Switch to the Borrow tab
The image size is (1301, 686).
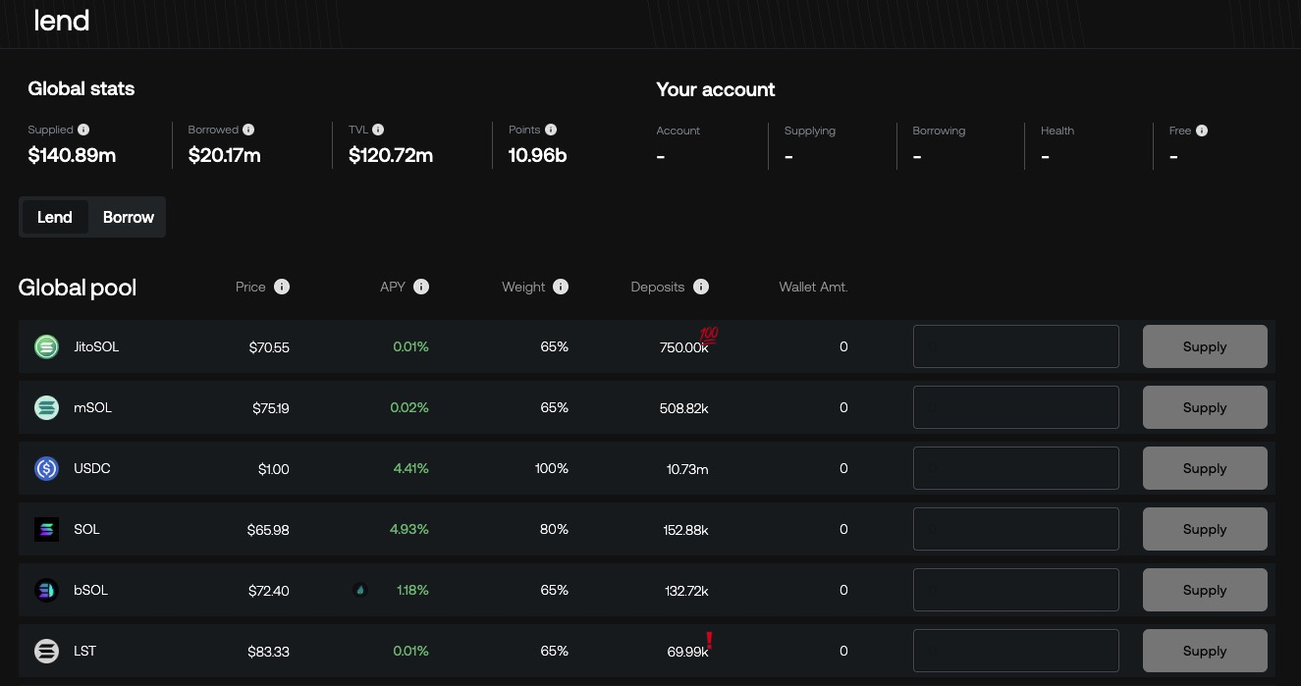pos(129,217)
